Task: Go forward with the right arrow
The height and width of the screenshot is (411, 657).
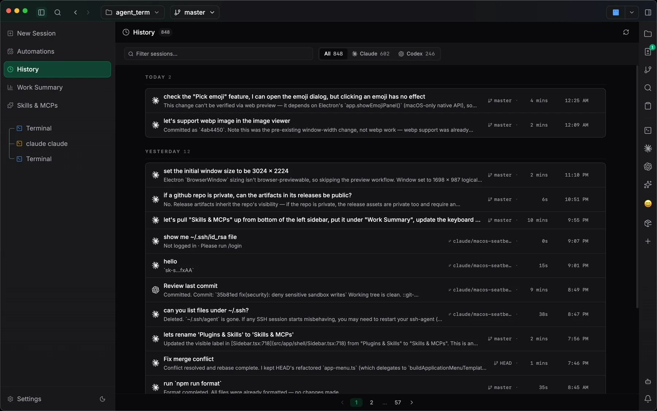Action: pos(88,12)
